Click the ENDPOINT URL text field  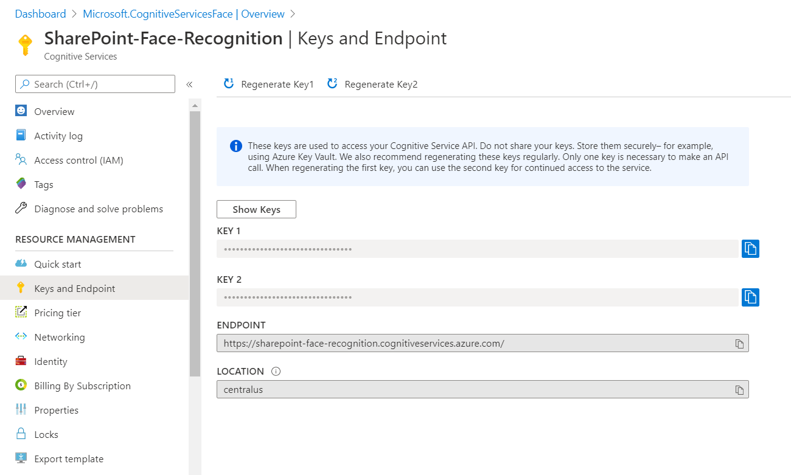(475, 344)
